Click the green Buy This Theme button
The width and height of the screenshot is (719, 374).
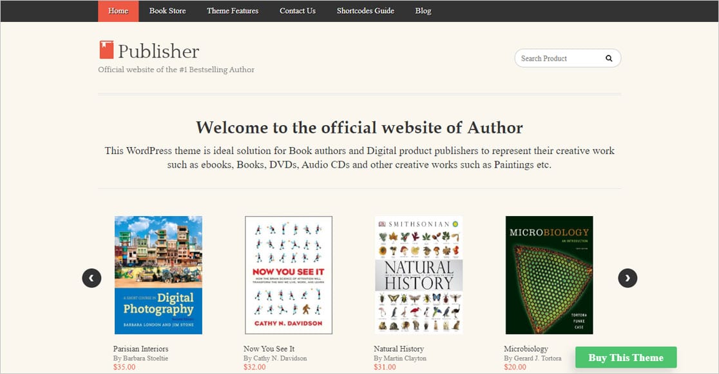626,357
